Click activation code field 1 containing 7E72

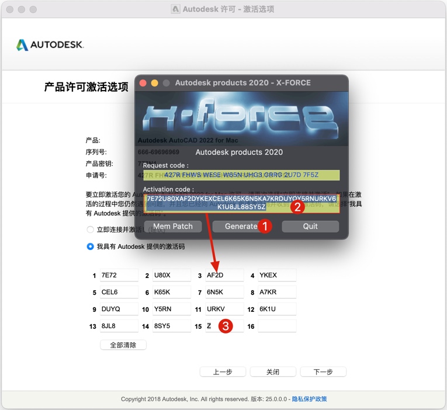pyautogui.click(x=119, y=275)
